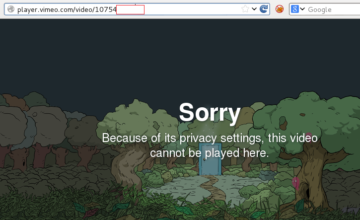Click the globe site identity icon
The image size is (360, 220).
click(11, 9)
